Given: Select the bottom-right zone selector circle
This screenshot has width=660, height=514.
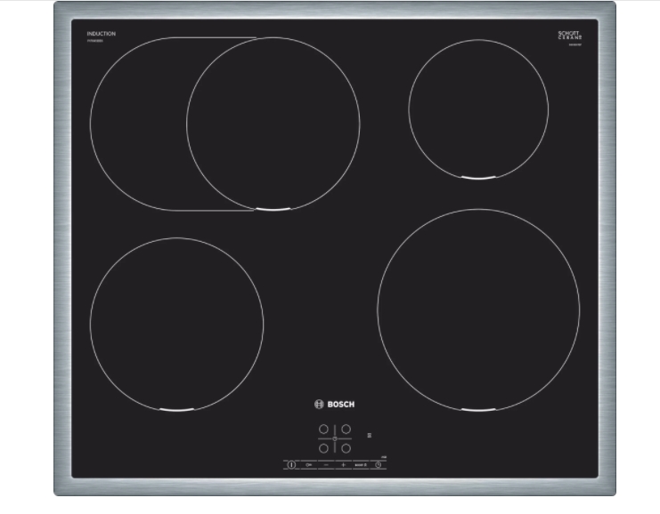Looking at the screenshot, I should [x=346, y=448].
